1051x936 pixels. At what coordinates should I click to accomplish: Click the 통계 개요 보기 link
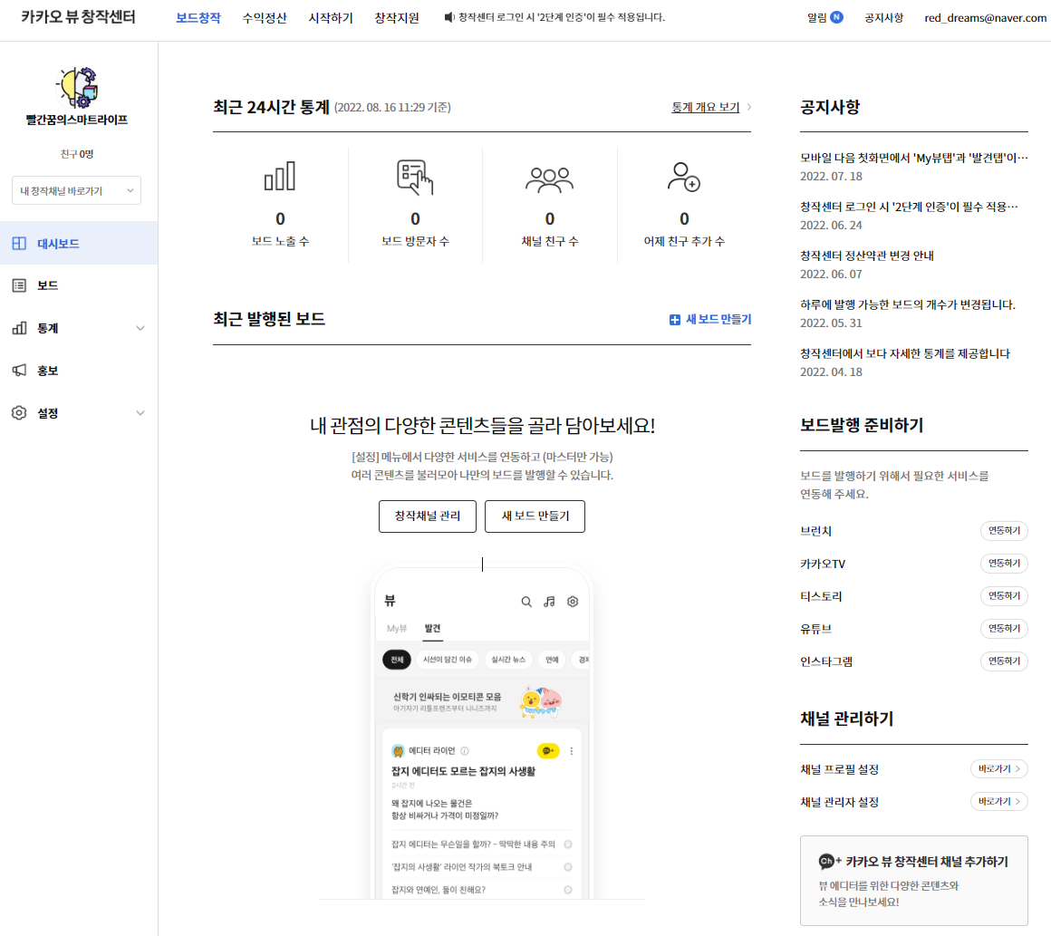[x=705, y=107]
